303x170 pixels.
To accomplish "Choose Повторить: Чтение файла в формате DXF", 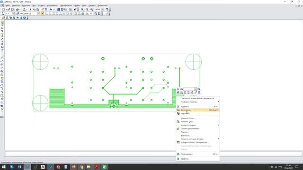I will pos(198,98).
